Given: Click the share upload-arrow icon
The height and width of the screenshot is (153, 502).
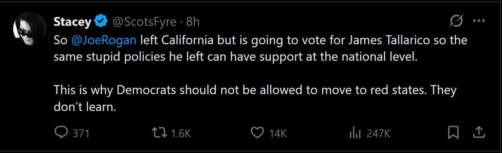Looking at the screenshot, I should 478,132.
